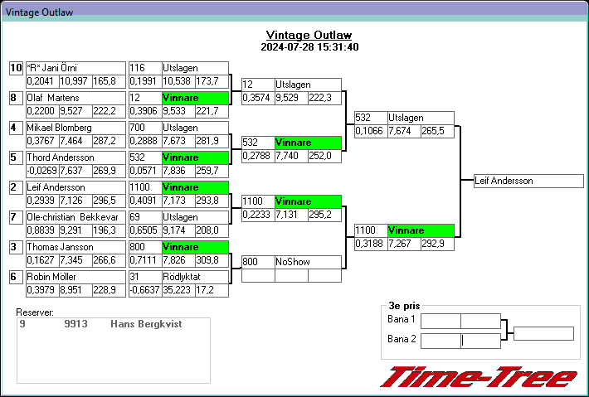This screenshot has height=397, width=589.
Task: Click quarterfinal car number 12 cell
Action: [x=258, y=85]
